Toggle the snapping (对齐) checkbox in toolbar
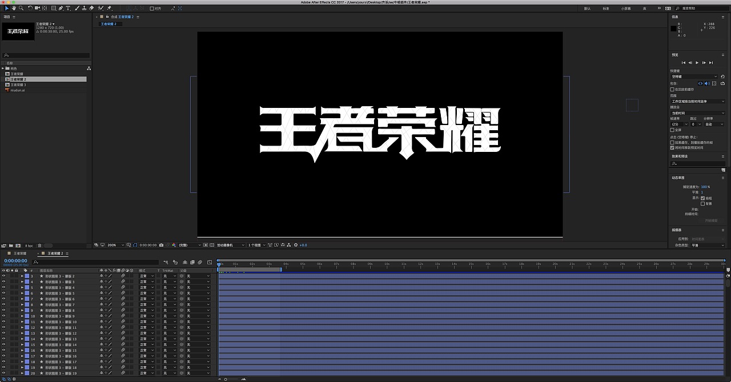The height and width of the screenshot is (382, 731). point(152,9)
